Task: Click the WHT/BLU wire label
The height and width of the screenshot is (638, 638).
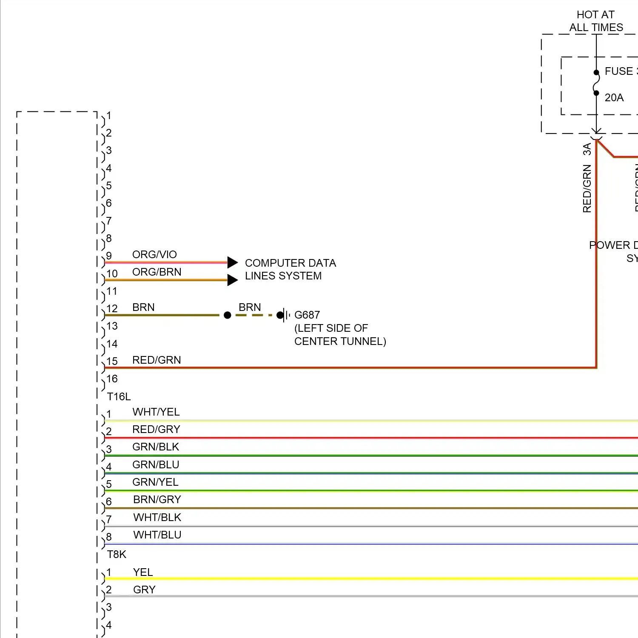Action: coord(157,535)
